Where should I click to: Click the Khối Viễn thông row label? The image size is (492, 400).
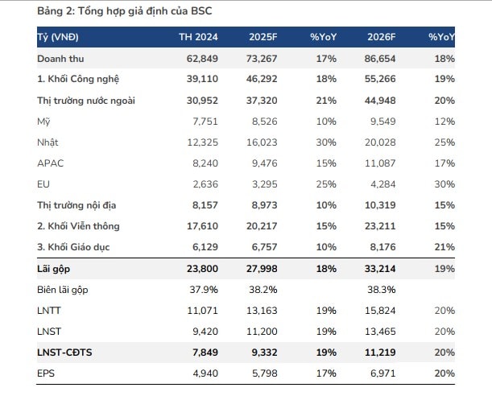(x=78, y=226)
